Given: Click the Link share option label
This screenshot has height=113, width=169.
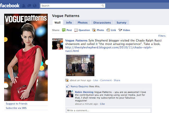Looking at the screenshot, I should tap(113, 30).
